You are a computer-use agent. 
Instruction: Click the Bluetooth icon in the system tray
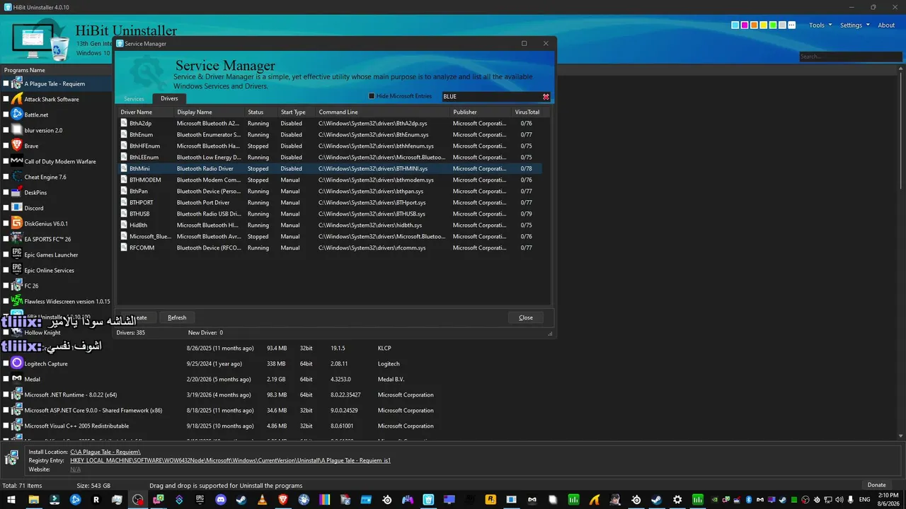coord(748,500)
